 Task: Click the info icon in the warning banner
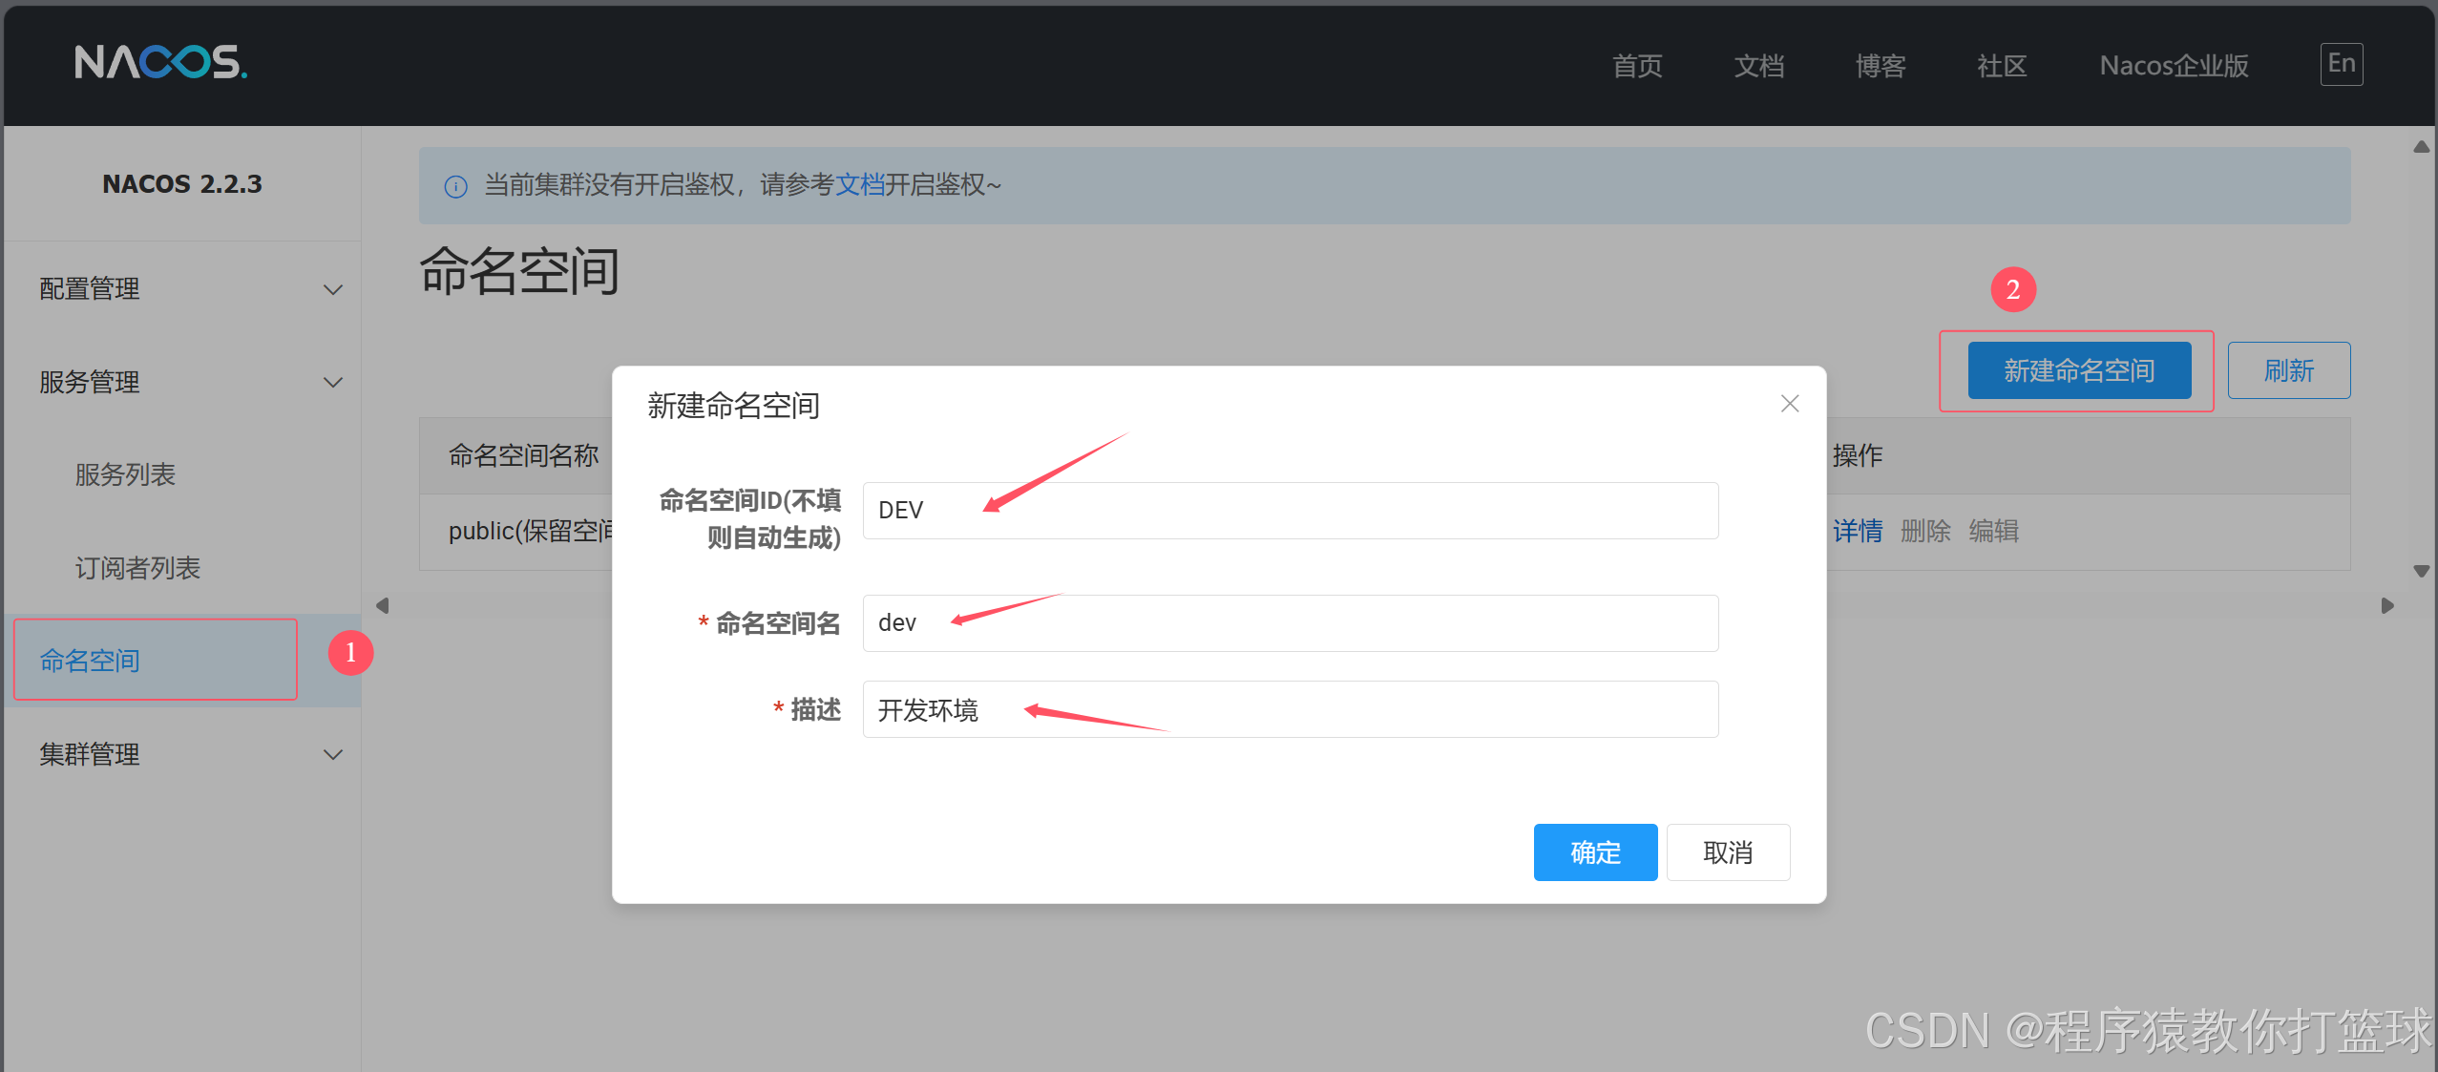click(454, 185)
